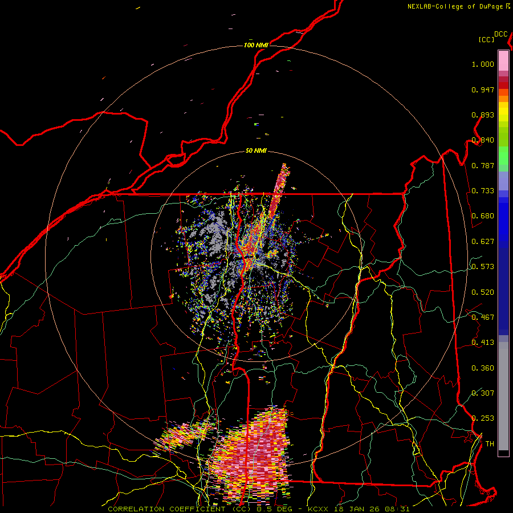Click the DCC label above the color bar
The height and width of the screenshot is (513, 513).
click(500, 34)
